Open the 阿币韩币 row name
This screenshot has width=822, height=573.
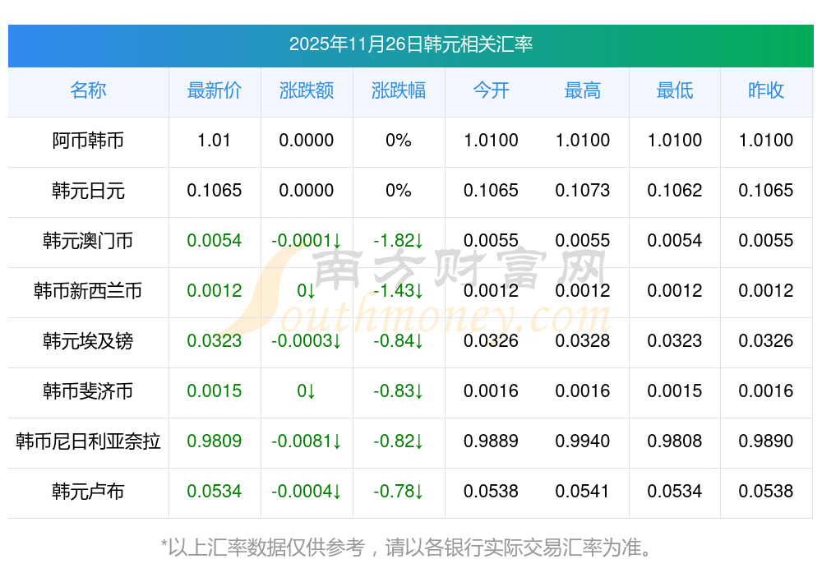pos(88,141)
